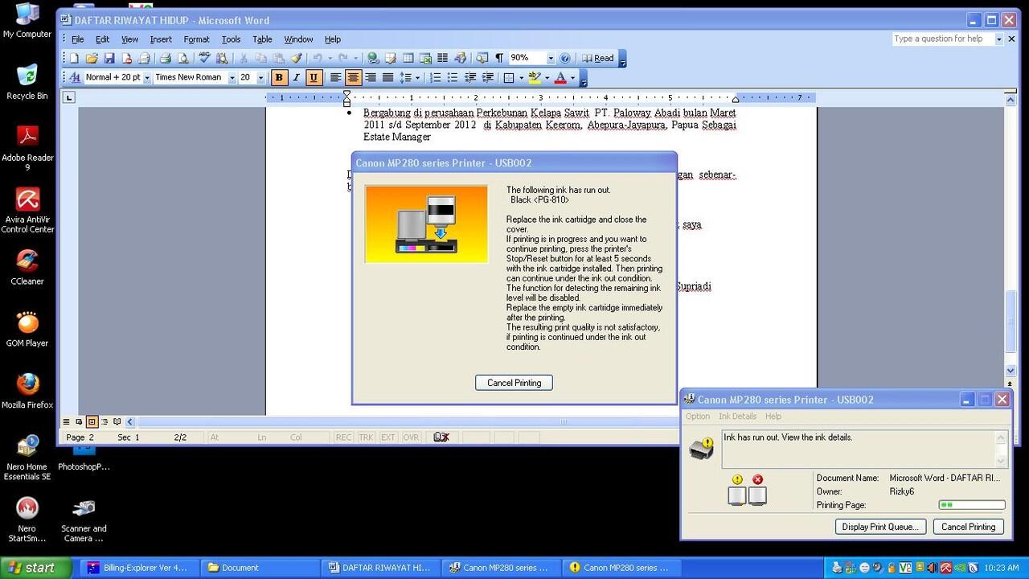
Task: Toggle Numbering list
Action: tap(435, 77)
